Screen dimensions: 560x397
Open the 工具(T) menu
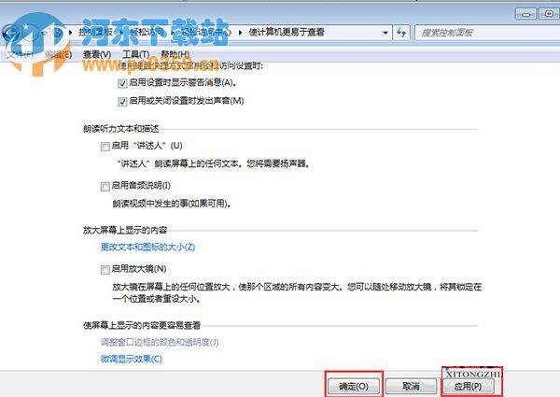(x=136, y=54)
